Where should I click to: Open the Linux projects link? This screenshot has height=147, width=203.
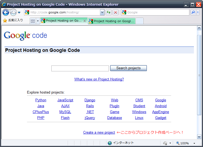[x=139, y=118]
